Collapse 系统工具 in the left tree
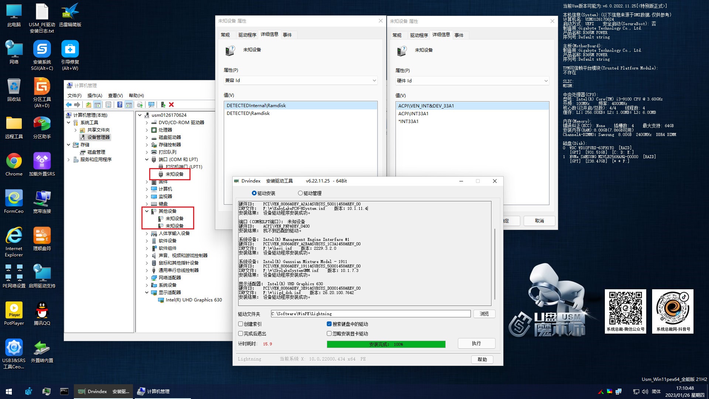This screenshot has width=709, height=399. [x=69, y=122]
